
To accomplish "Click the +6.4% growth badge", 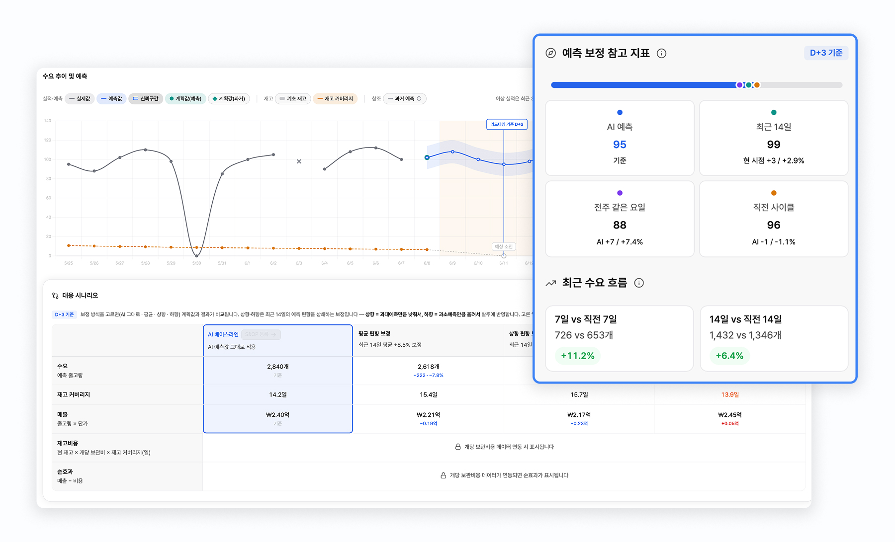I will point(729,356).
